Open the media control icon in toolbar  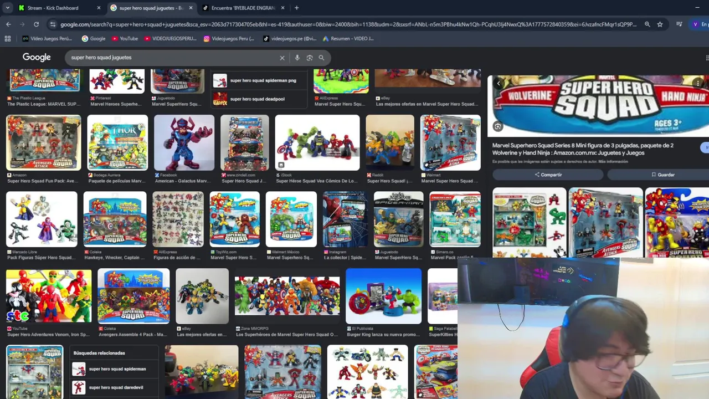[679, 24]
